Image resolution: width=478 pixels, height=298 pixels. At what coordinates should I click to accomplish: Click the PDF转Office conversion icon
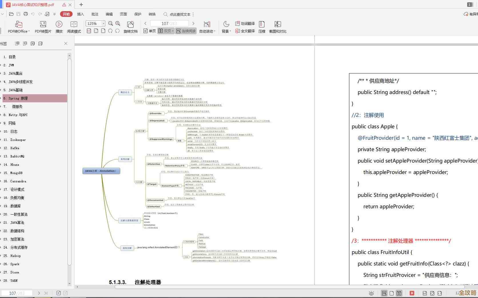pyautogui.click(x=19, y=25)
